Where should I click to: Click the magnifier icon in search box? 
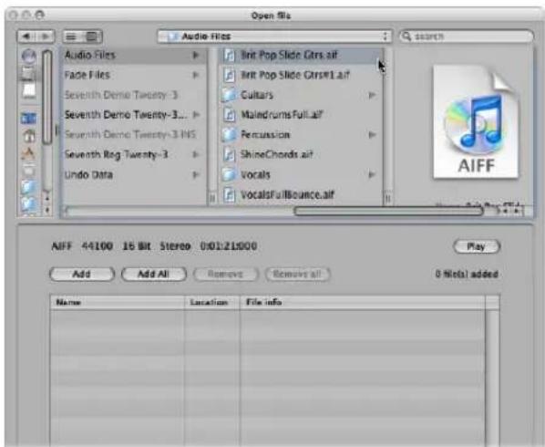click(406, 36)
